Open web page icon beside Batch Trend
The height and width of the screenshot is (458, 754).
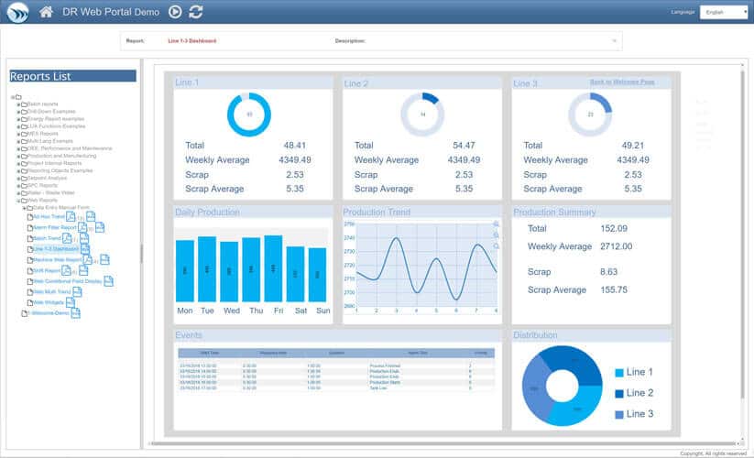[x=84, y=238]
